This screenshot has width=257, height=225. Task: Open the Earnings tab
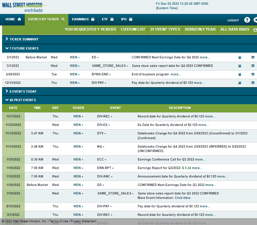[x=83, y=19]
